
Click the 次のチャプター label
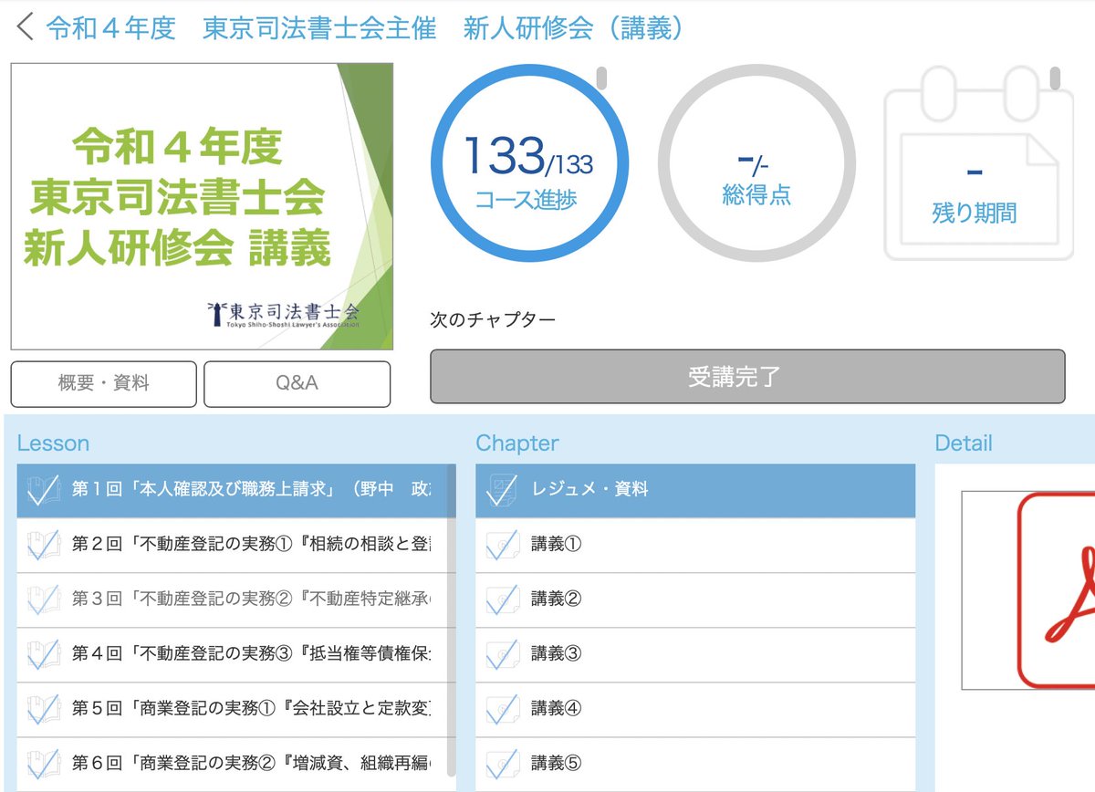click(x=493, y=320)
